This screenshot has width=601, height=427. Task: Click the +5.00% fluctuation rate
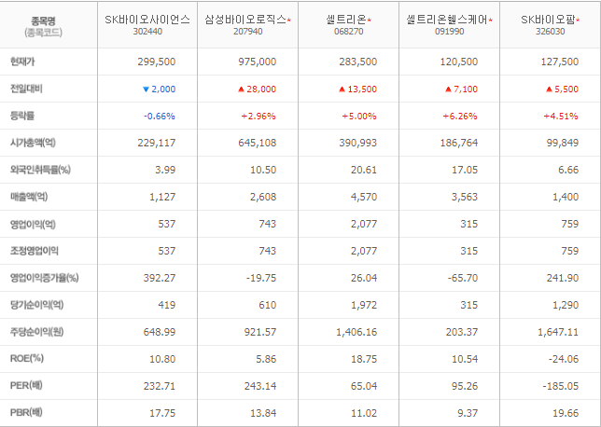359,116
